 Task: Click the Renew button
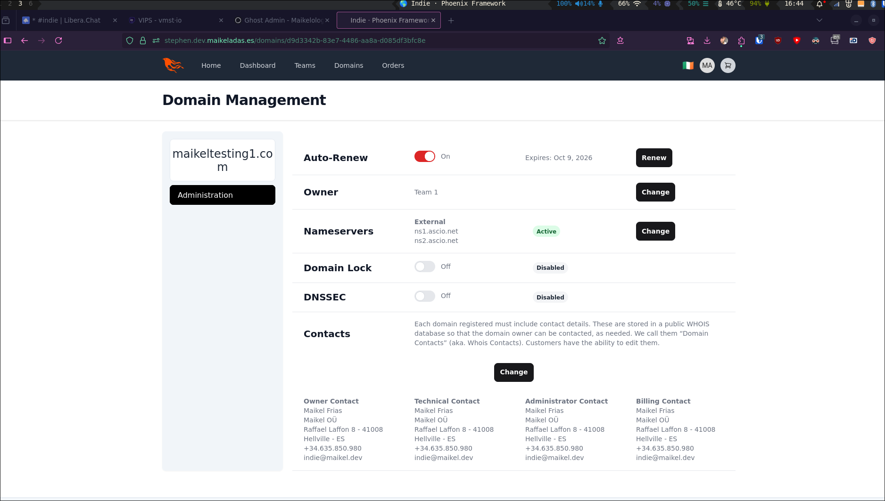coord(653,158)
